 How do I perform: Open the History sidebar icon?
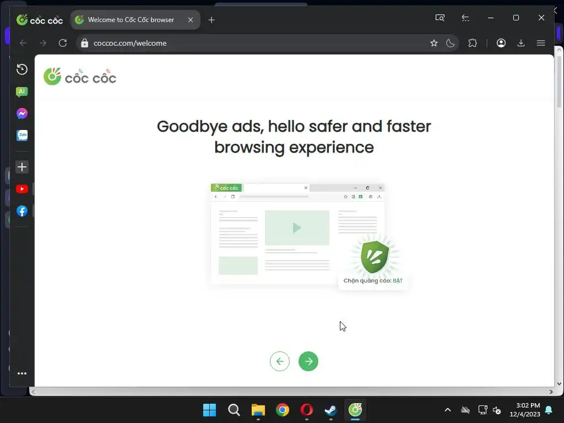(x=22, y=69)
